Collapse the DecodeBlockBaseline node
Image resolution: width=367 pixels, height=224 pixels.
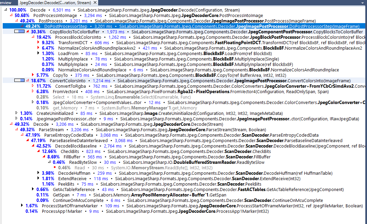33,145
